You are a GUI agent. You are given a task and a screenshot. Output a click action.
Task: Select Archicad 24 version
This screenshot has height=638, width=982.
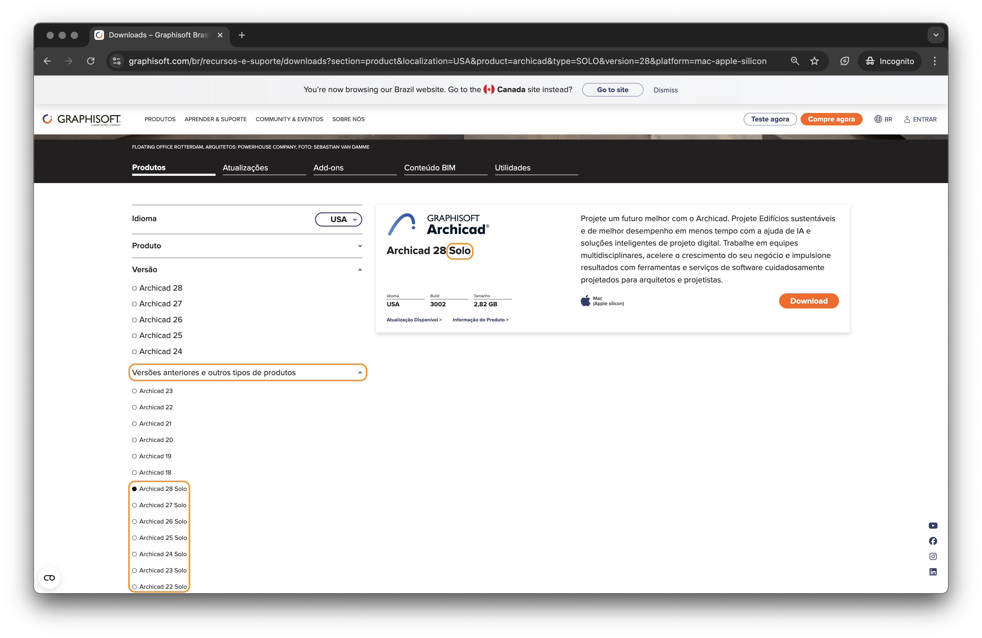click(x=157, y=351)
